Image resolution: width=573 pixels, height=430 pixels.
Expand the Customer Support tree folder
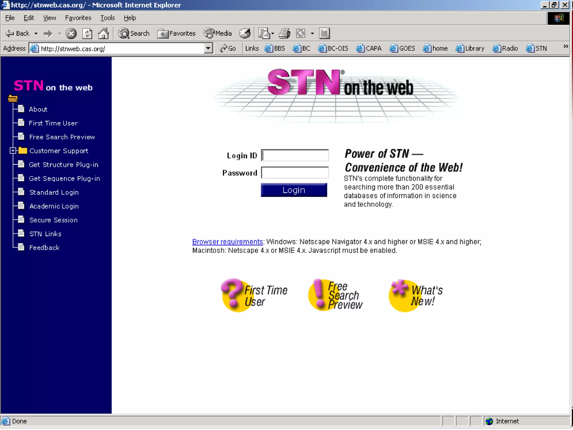click(x=13, y=151)
